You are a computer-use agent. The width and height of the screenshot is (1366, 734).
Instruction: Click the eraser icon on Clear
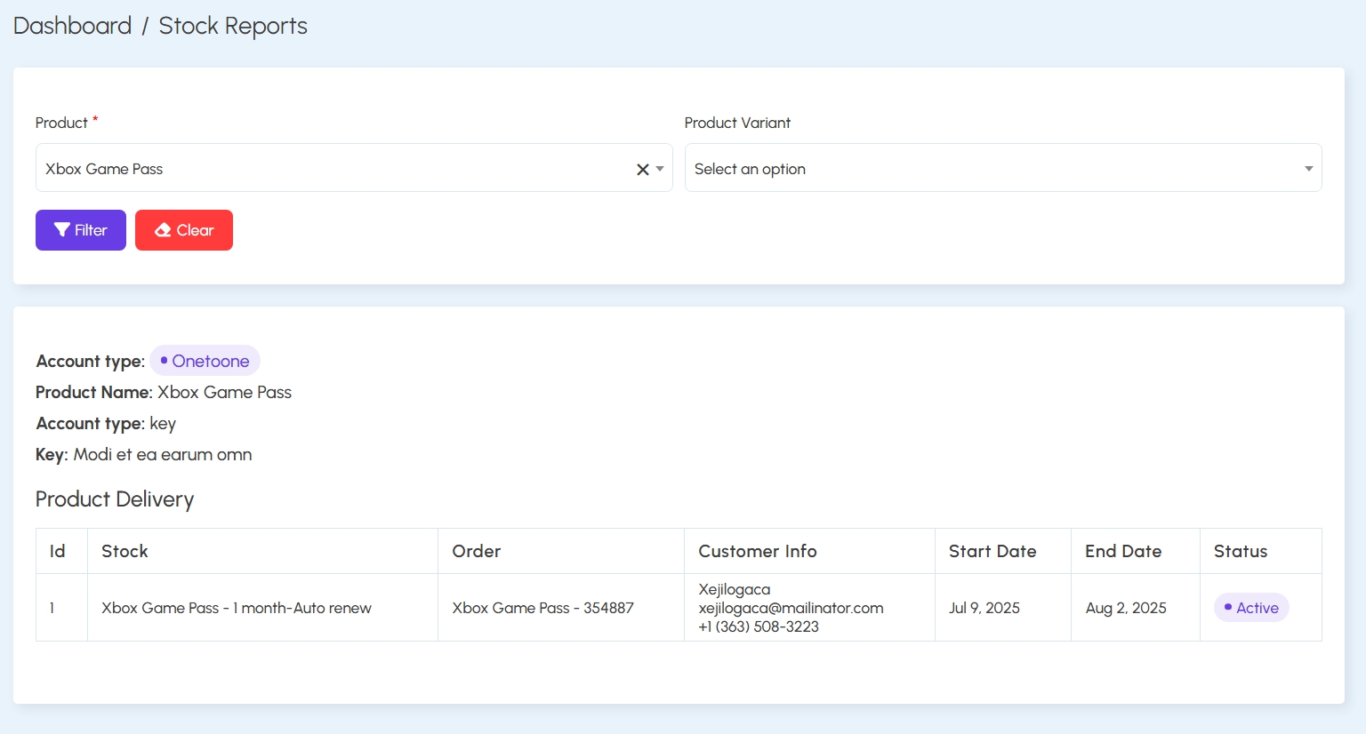163,230
